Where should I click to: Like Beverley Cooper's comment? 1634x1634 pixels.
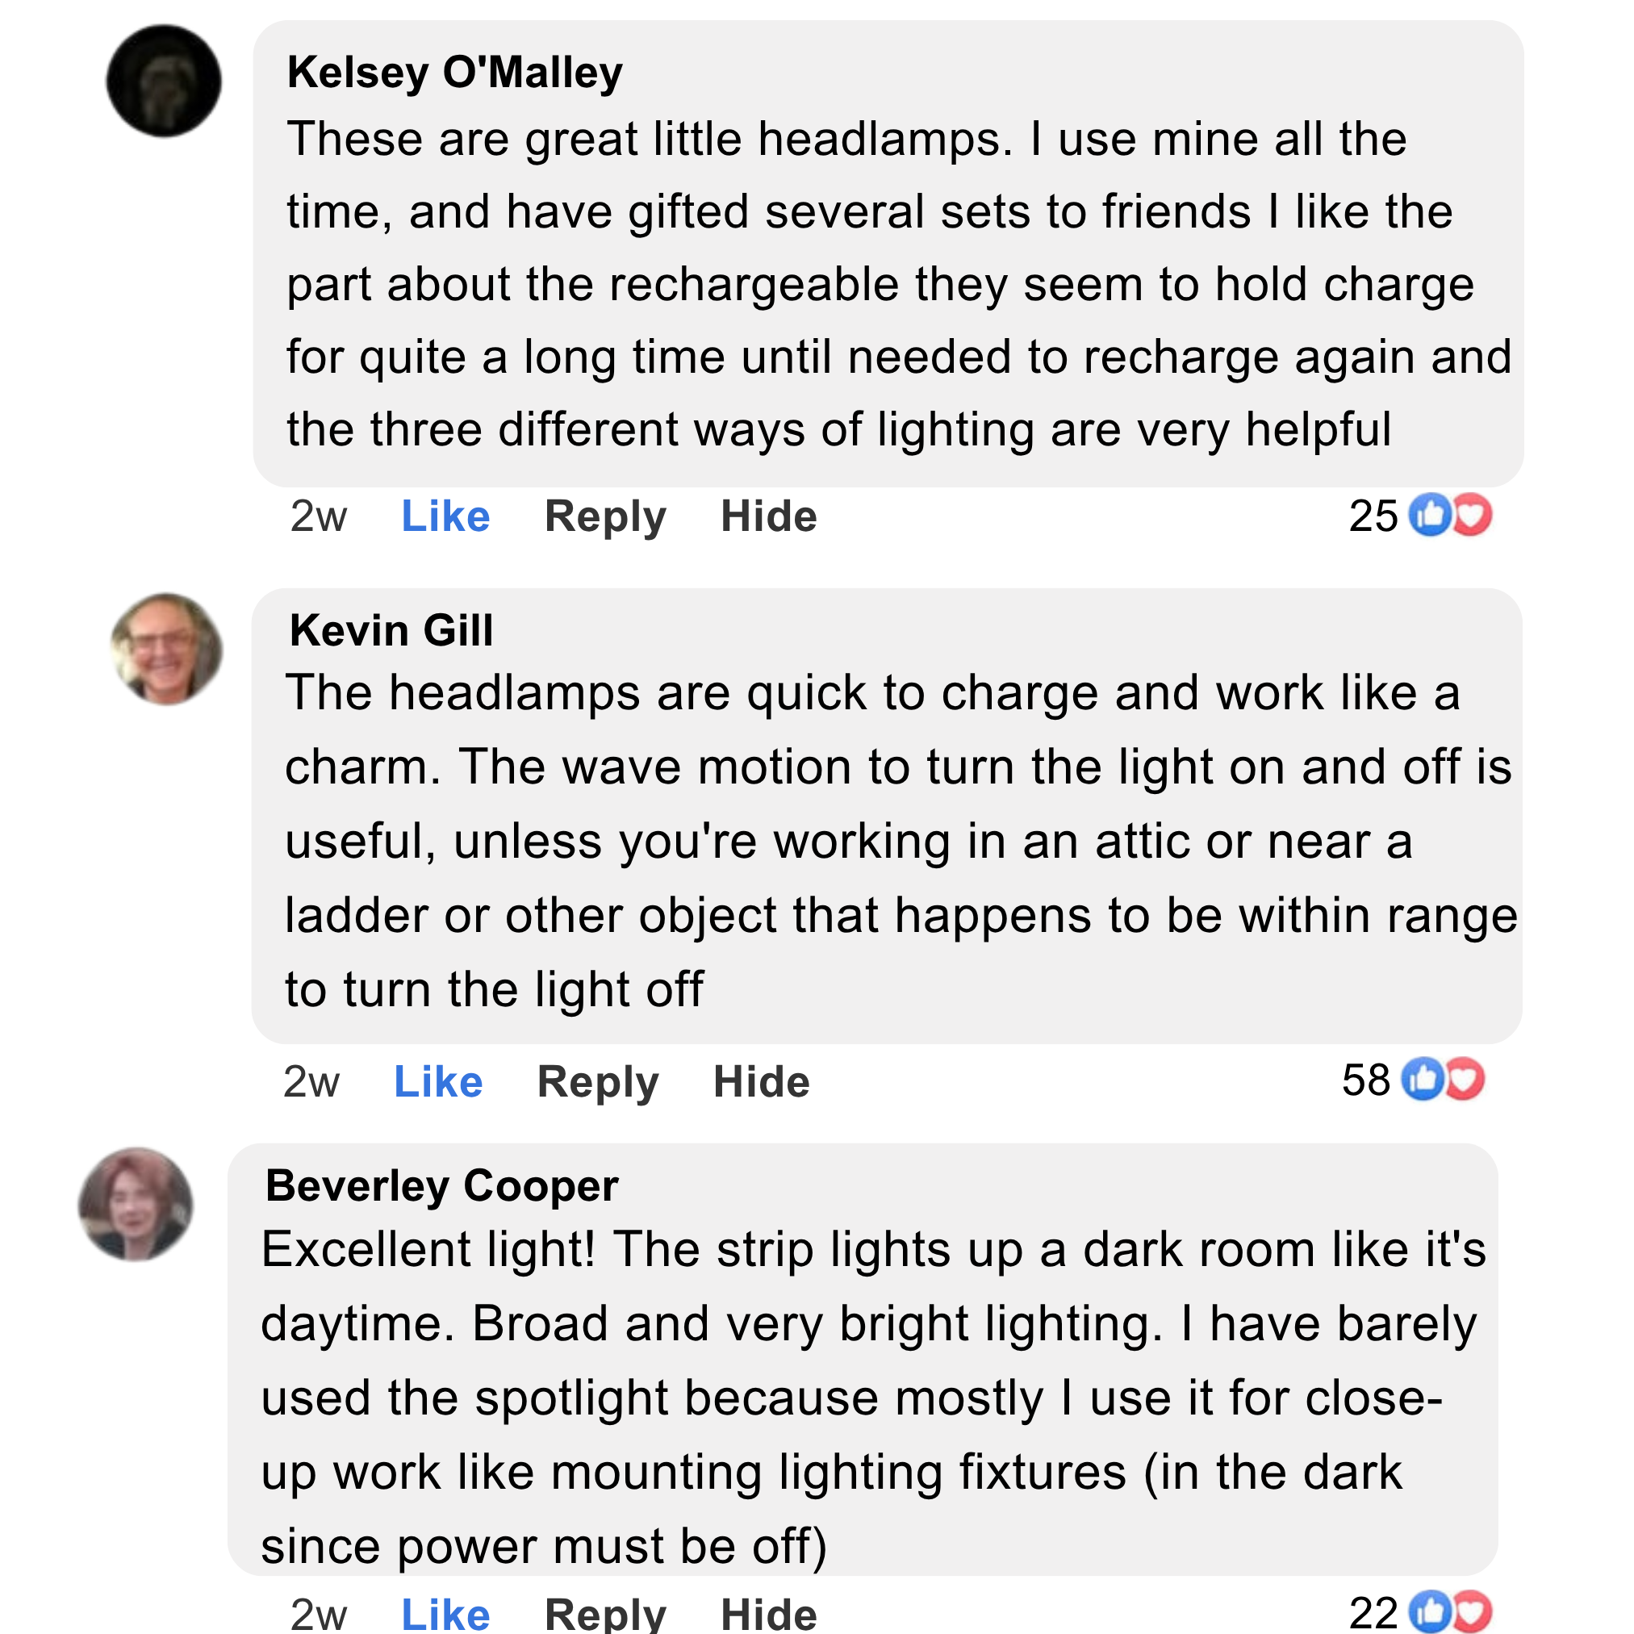click(x=445, y=1614)
